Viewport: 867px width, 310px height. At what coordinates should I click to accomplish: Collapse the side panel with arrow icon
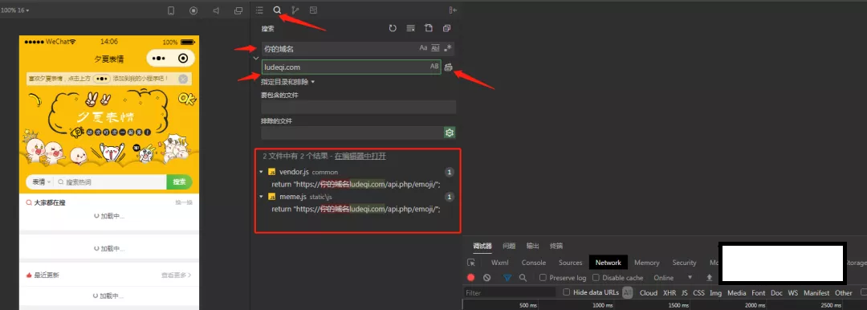(x=453, y=10)
